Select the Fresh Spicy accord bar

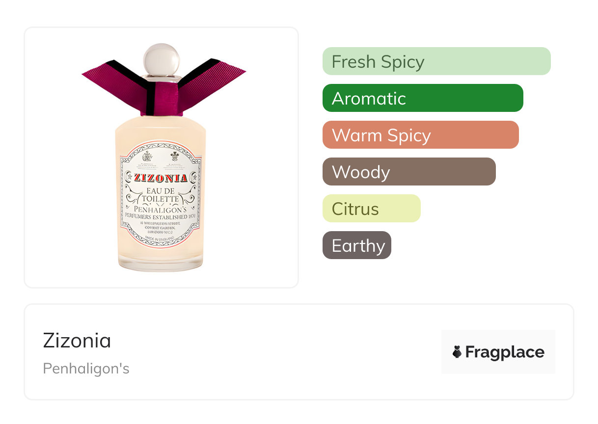[436, 61]
